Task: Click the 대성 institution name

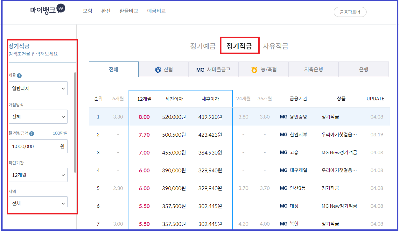Action: pyautogui.click(x=294, y=206)
